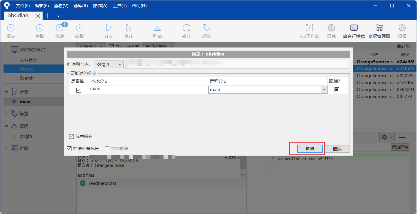Toggle Show remote branches (显示远程分支) checkbox
The height and width of the screenshot is (214, 417).
(x=111, y=46)
